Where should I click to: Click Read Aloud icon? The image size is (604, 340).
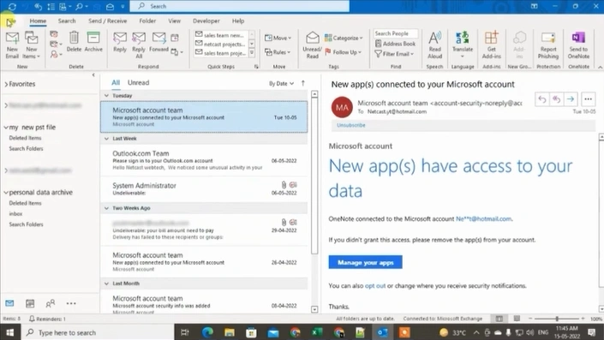coord(434,45)
